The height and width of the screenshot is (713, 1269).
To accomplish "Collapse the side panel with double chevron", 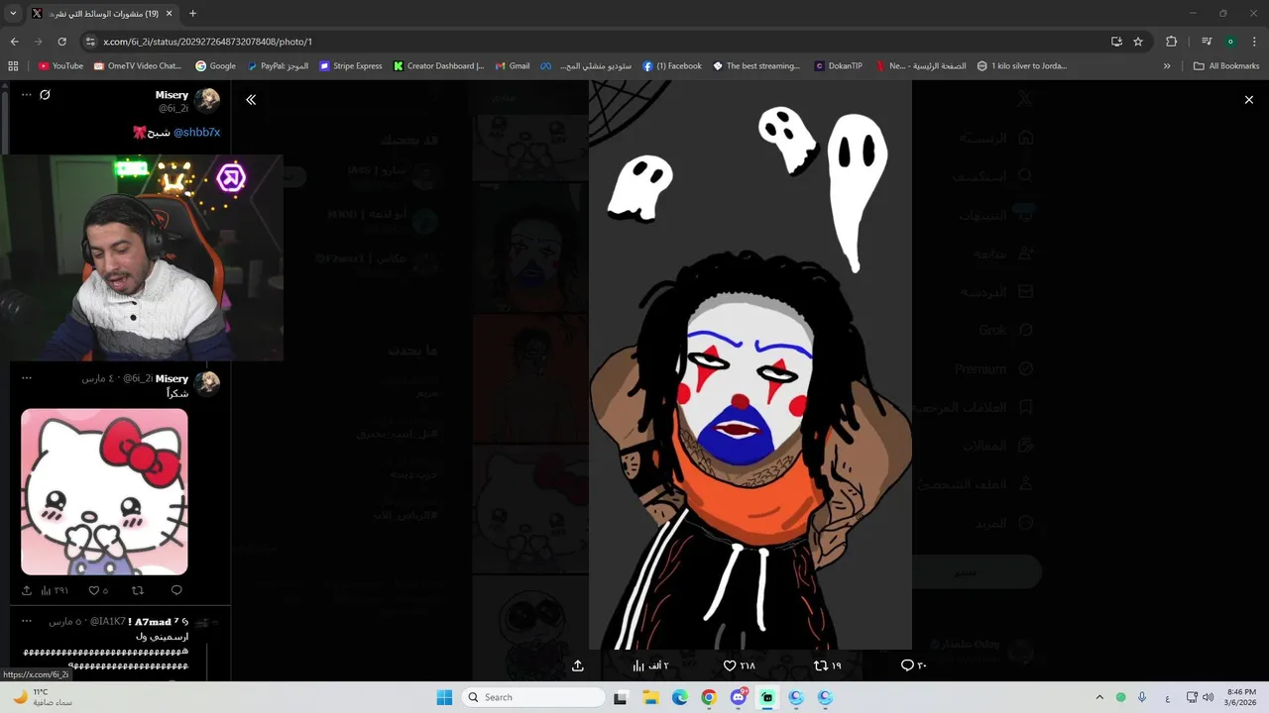I will [x=251, y=100].
